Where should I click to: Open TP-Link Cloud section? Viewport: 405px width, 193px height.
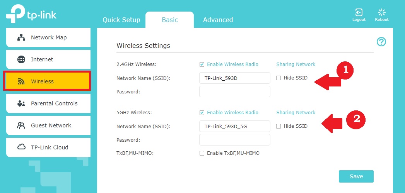[48, 147]
